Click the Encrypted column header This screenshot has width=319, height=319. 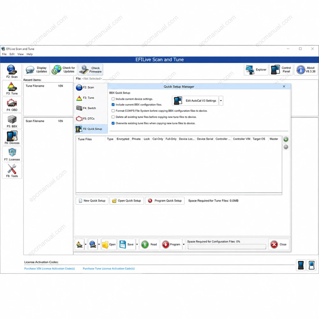coord(123,139)
